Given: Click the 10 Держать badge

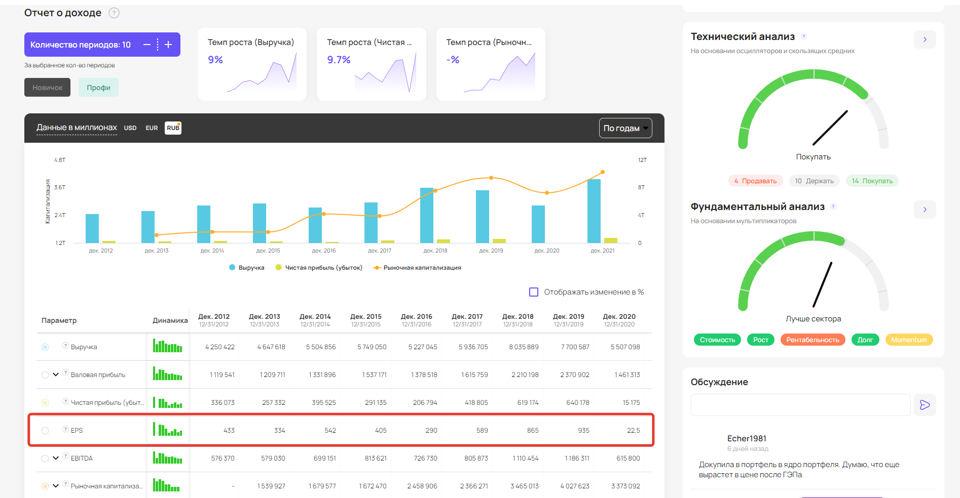Looking at the screenshot, I should point(815,181).
